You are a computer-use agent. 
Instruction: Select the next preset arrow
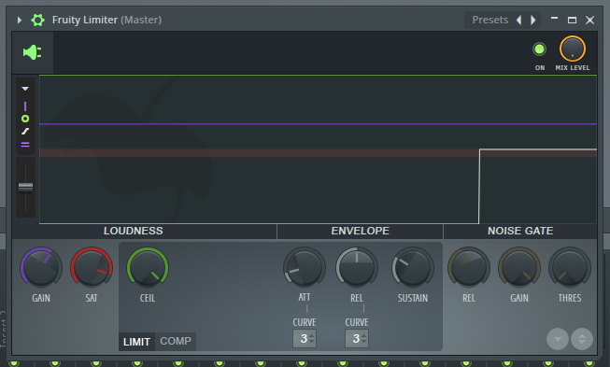point(533,20)
